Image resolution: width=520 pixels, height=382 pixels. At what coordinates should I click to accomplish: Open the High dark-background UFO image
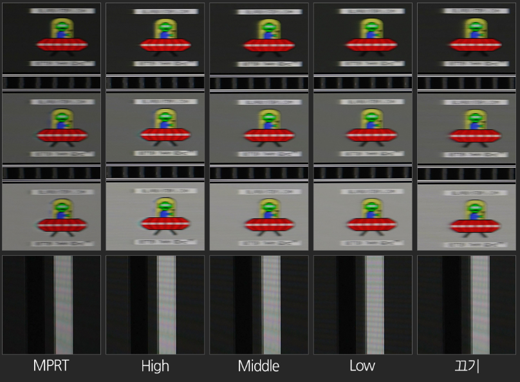pyautogui.click(x=155, y=38)
